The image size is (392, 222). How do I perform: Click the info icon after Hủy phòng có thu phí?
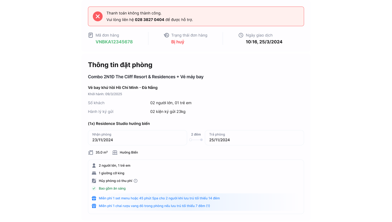(x=135, y=181)
